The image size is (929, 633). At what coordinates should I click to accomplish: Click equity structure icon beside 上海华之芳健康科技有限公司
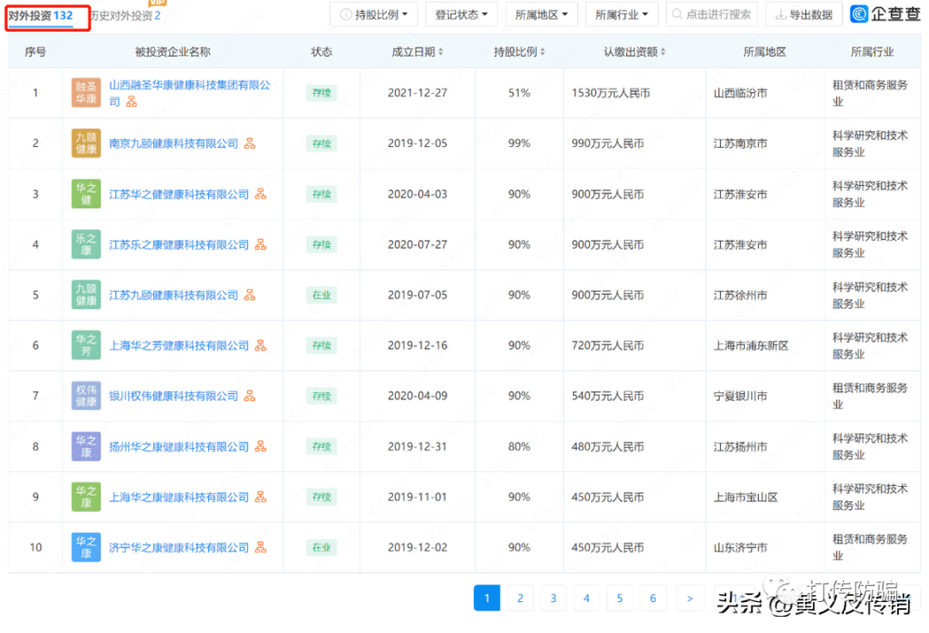point(261,346)
